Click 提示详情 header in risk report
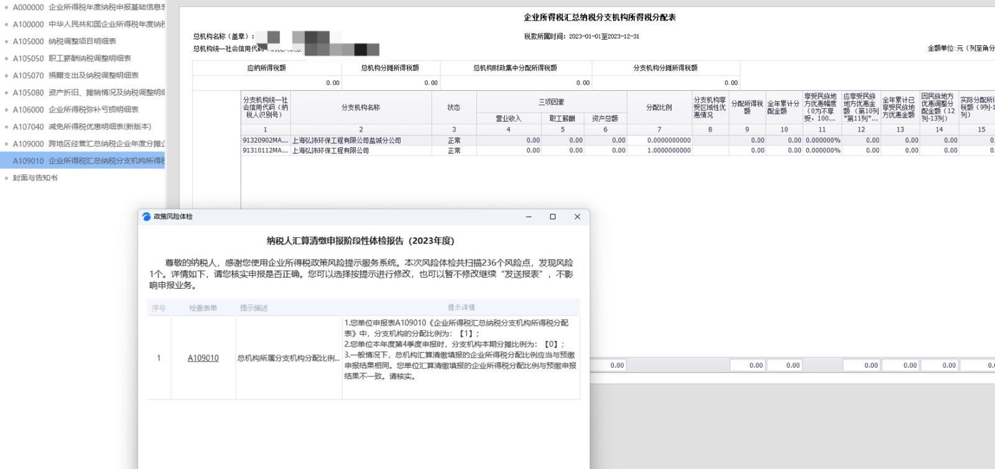 [x=461, y=307]
